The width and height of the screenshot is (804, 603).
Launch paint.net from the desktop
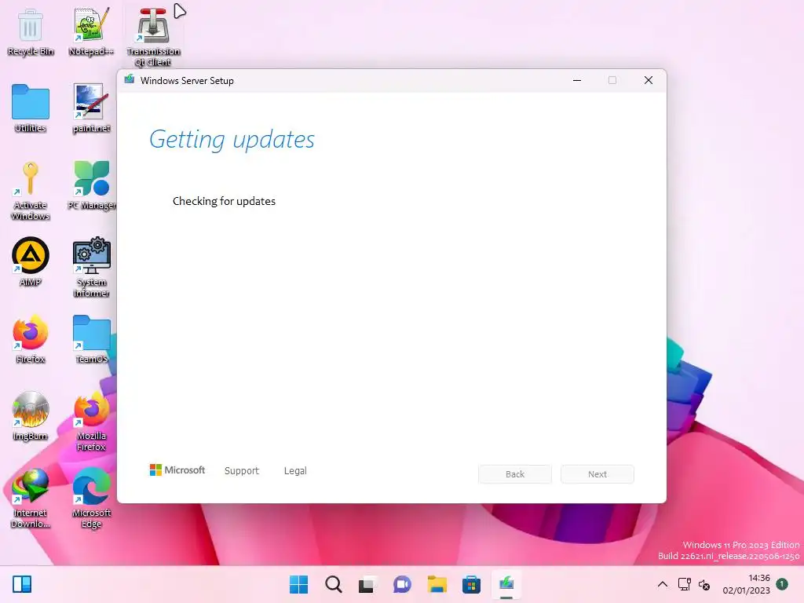coord(91,108)
